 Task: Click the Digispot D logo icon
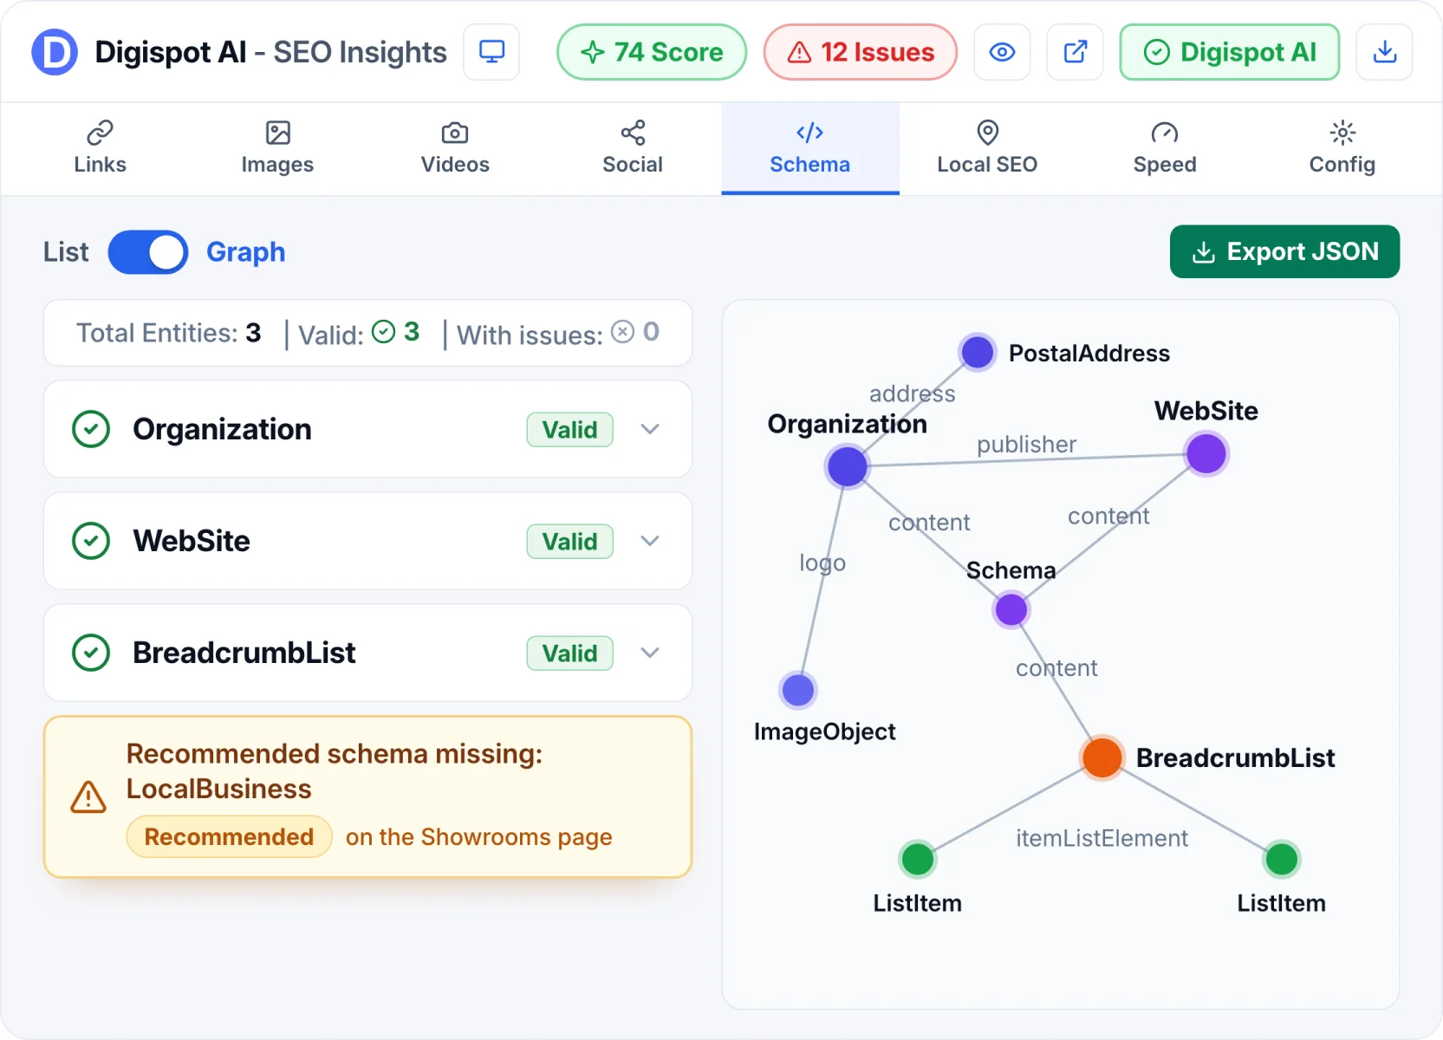point(55,52)
